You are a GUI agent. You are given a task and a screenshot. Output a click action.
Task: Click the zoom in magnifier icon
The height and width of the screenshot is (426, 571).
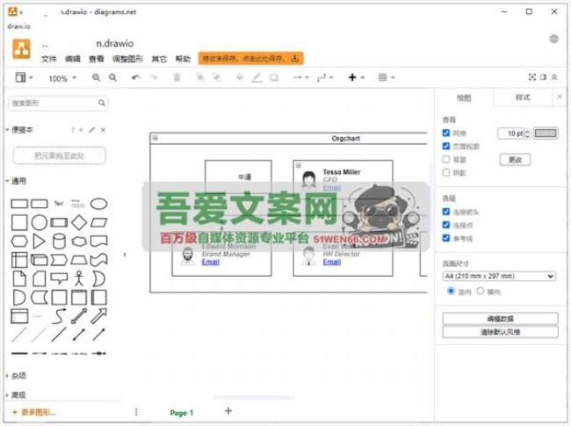(x=96, y=77)
